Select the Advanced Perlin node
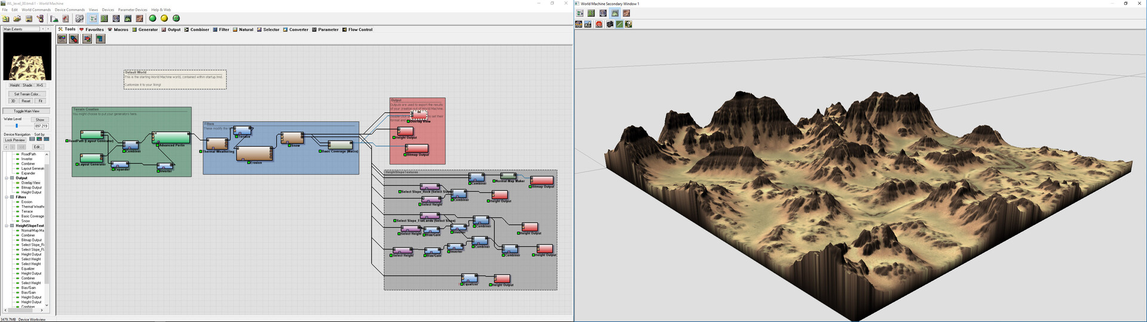The image size is (1147, 322). (x=172, y=138)
